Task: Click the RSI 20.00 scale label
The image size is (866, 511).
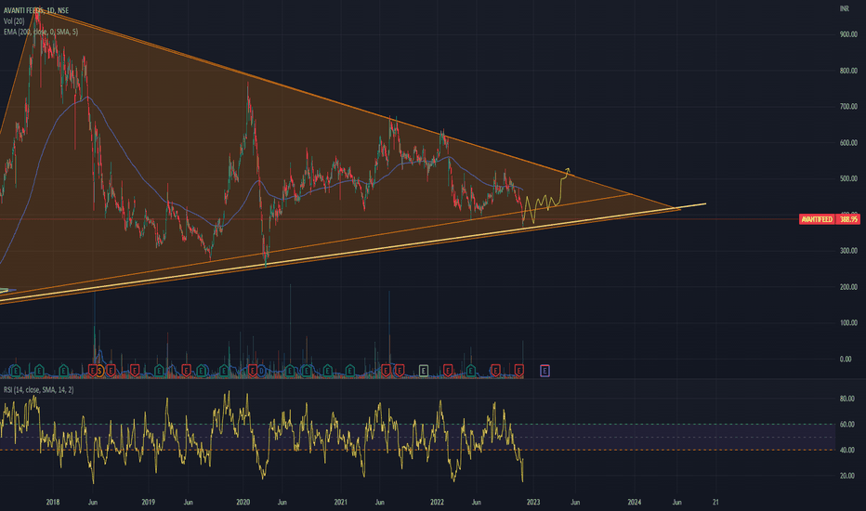Action: pos(847,475)
